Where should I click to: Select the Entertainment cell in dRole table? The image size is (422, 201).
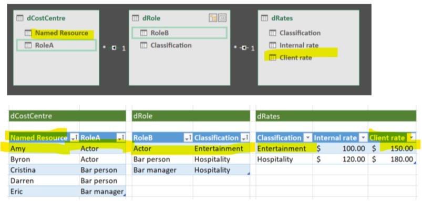[x=221, y=148]
